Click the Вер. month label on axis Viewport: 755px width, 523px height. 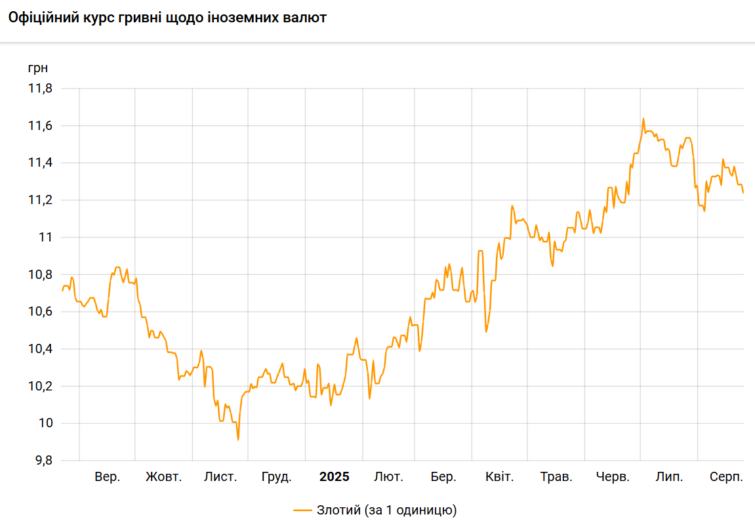[108, 477]
